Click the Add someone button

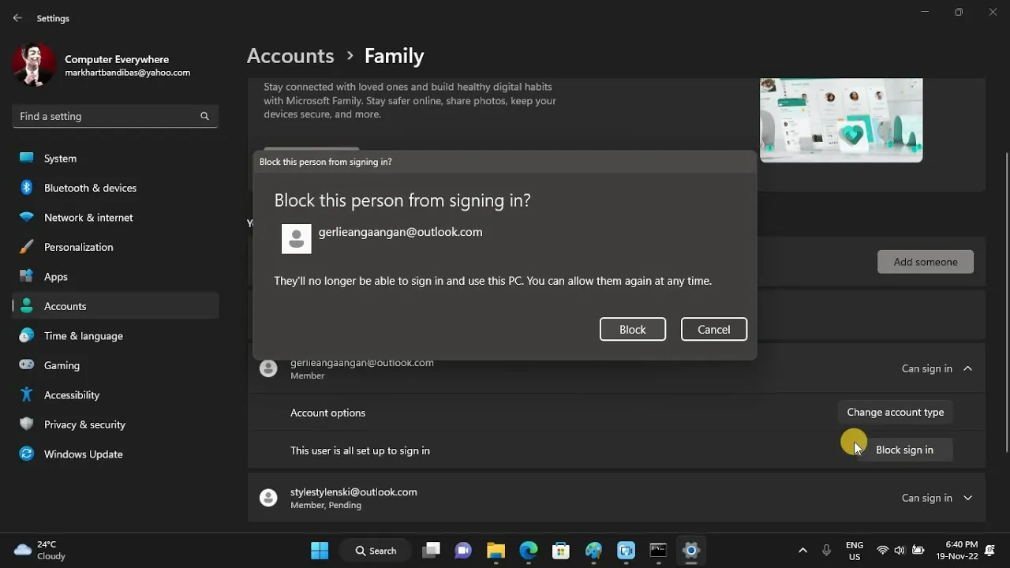tap(926, 262)
